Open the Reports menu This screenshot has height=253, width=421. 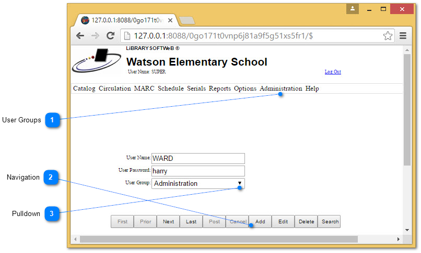tap(219, 88)
